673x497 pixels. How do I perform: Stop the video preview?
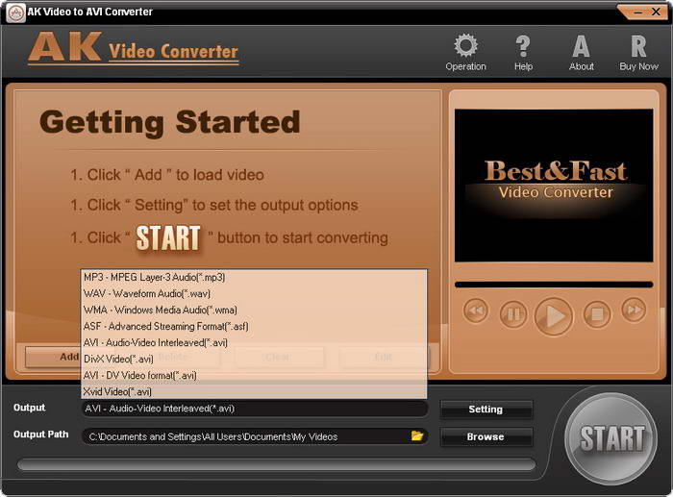pos(597,314)
